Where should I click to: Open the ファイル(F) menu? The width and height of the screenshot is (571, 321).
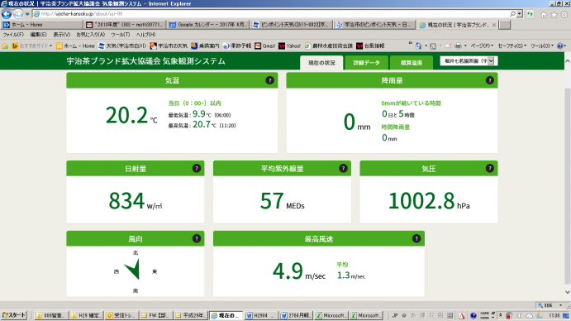click(13, 35)
